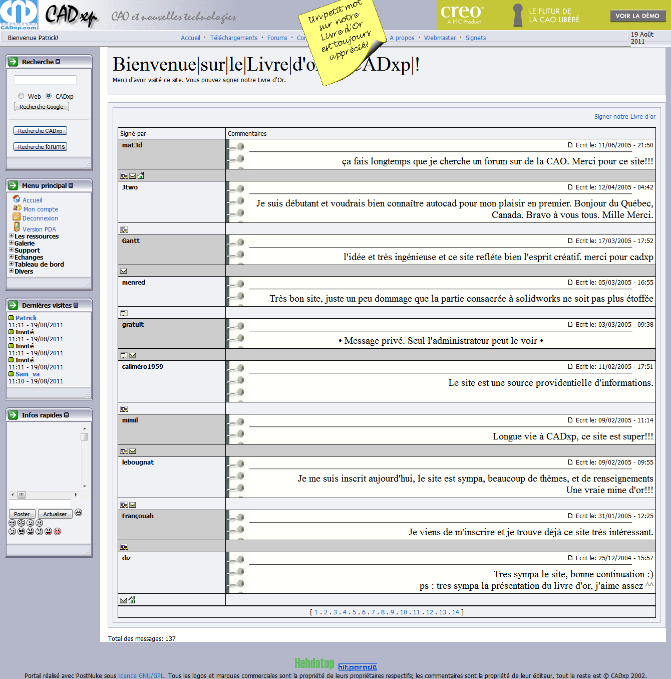671x679 pixels.
Task: Open Téléchargements in the top navigation
Action: tap(233, 38)
